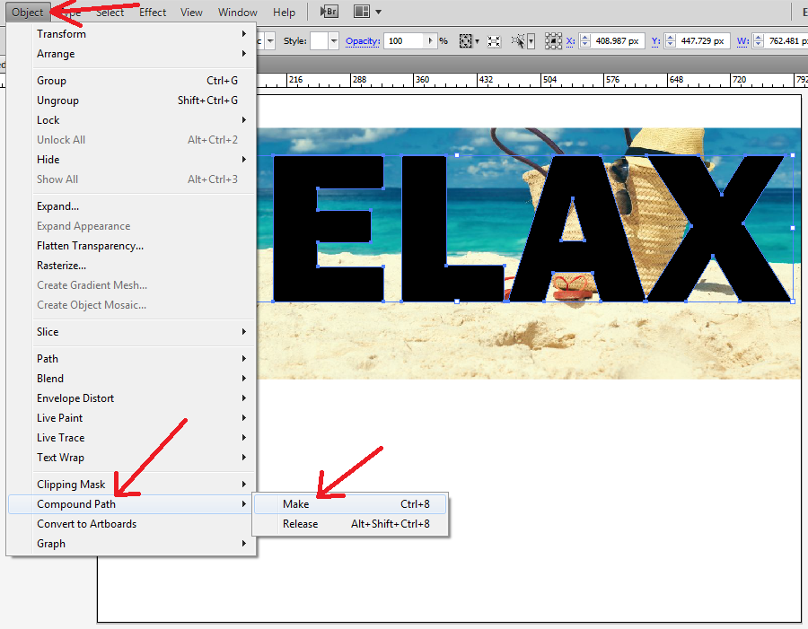Expand the Live Trace submenu

pos(132,437)
